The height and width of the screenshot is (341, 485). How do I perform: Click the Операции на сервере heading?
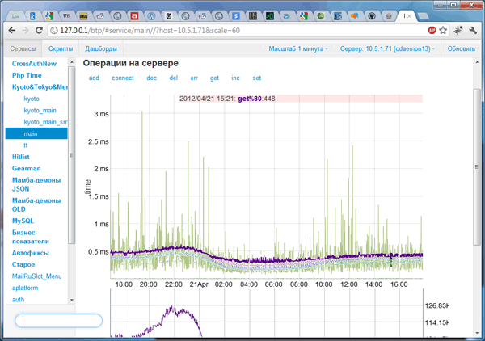pos(130,63)
